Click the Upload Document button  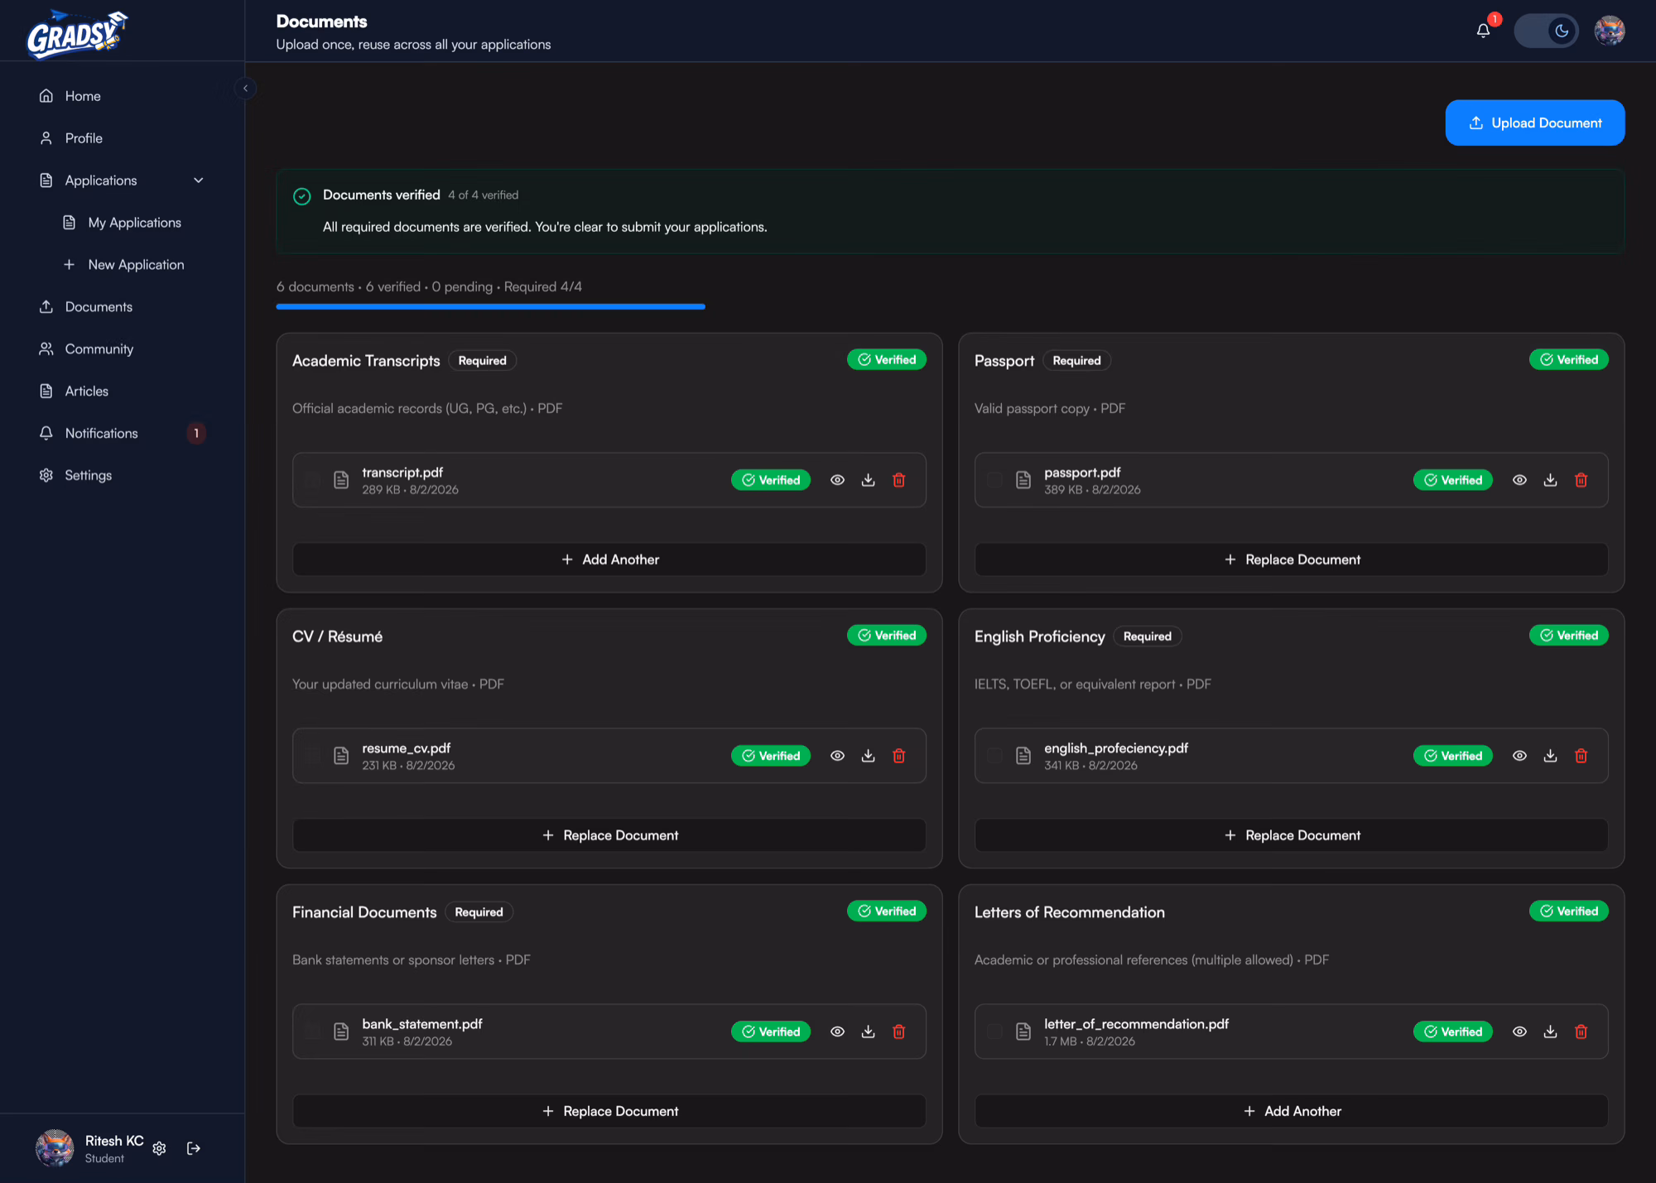1534,123
